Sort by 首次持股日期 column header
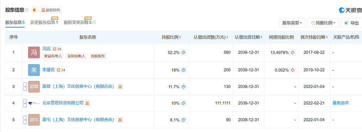This screenshot has width=362, height=132. pos(314,37)
